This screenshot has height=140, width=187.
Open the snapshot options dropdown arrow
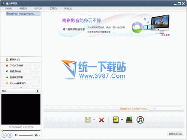tap(39, 135)
